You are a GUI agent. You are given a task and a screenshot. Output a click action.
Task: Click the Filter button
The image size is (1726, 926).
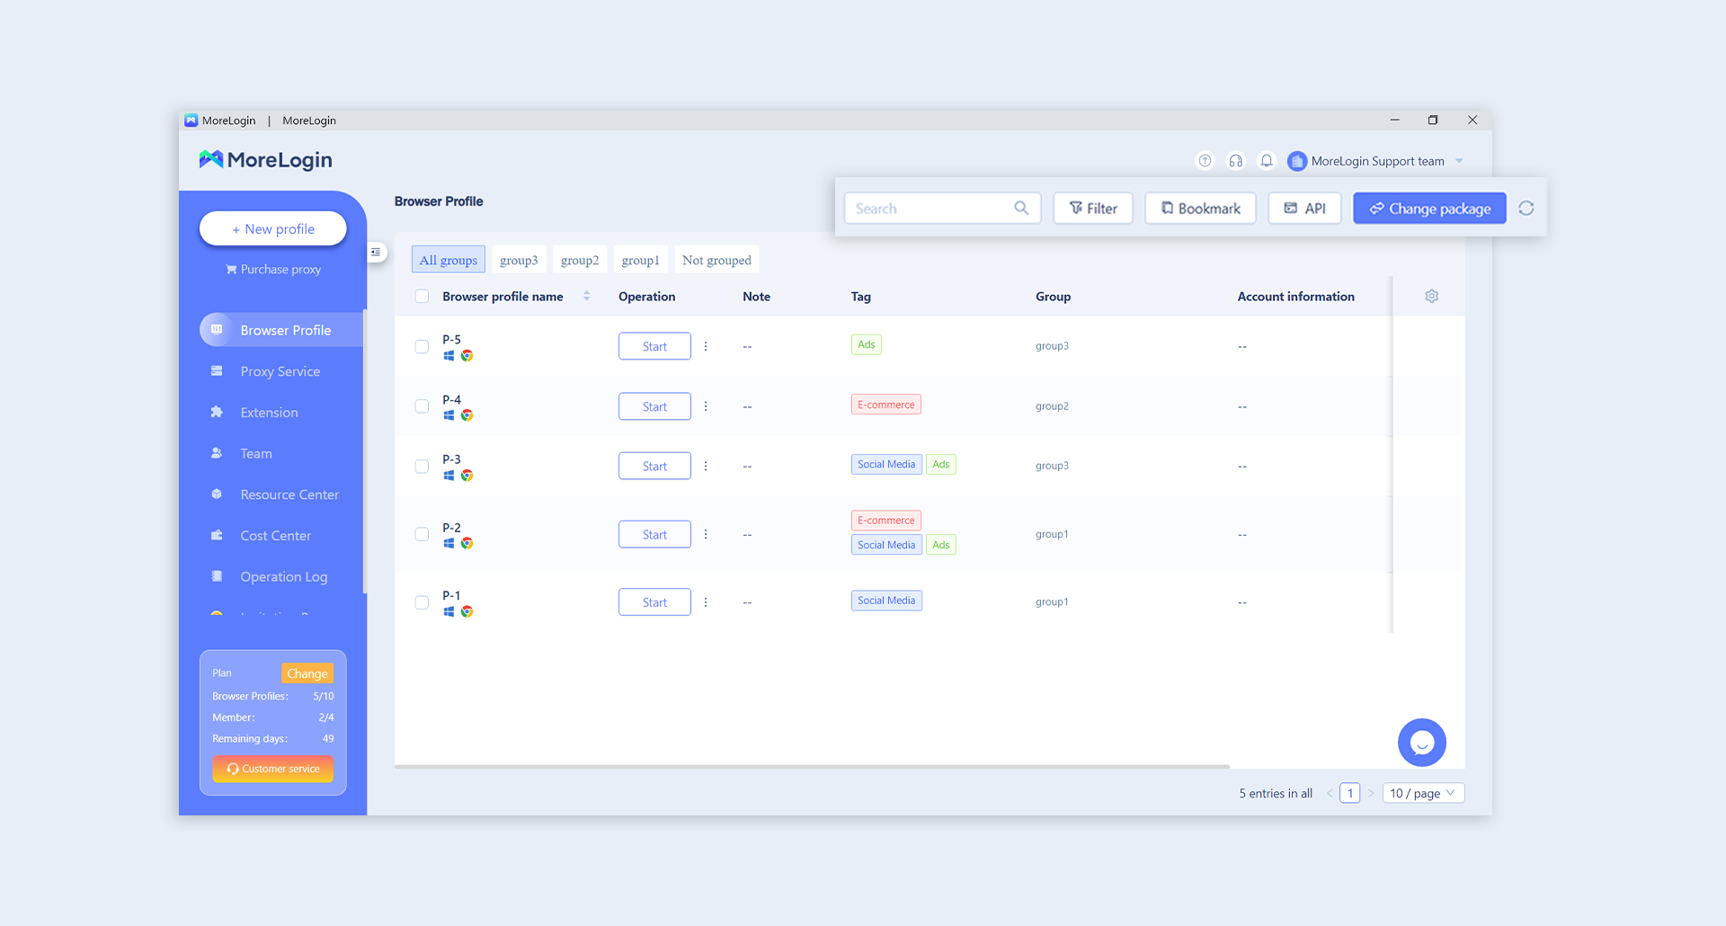pyautogui.click(x=1093, y=208)
